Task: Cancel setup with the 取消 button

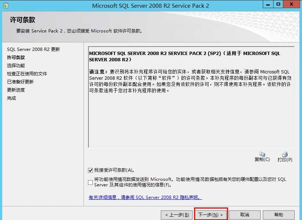Action: click(x=245, y=215)
